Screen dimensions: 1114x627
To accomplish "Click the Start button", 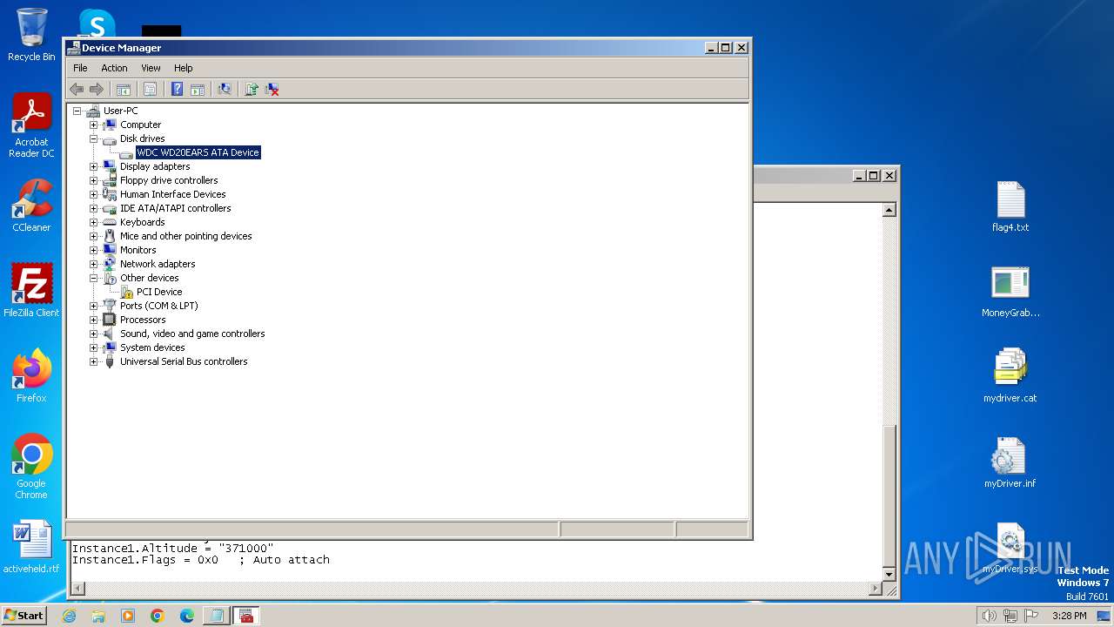I will [24, 615].
